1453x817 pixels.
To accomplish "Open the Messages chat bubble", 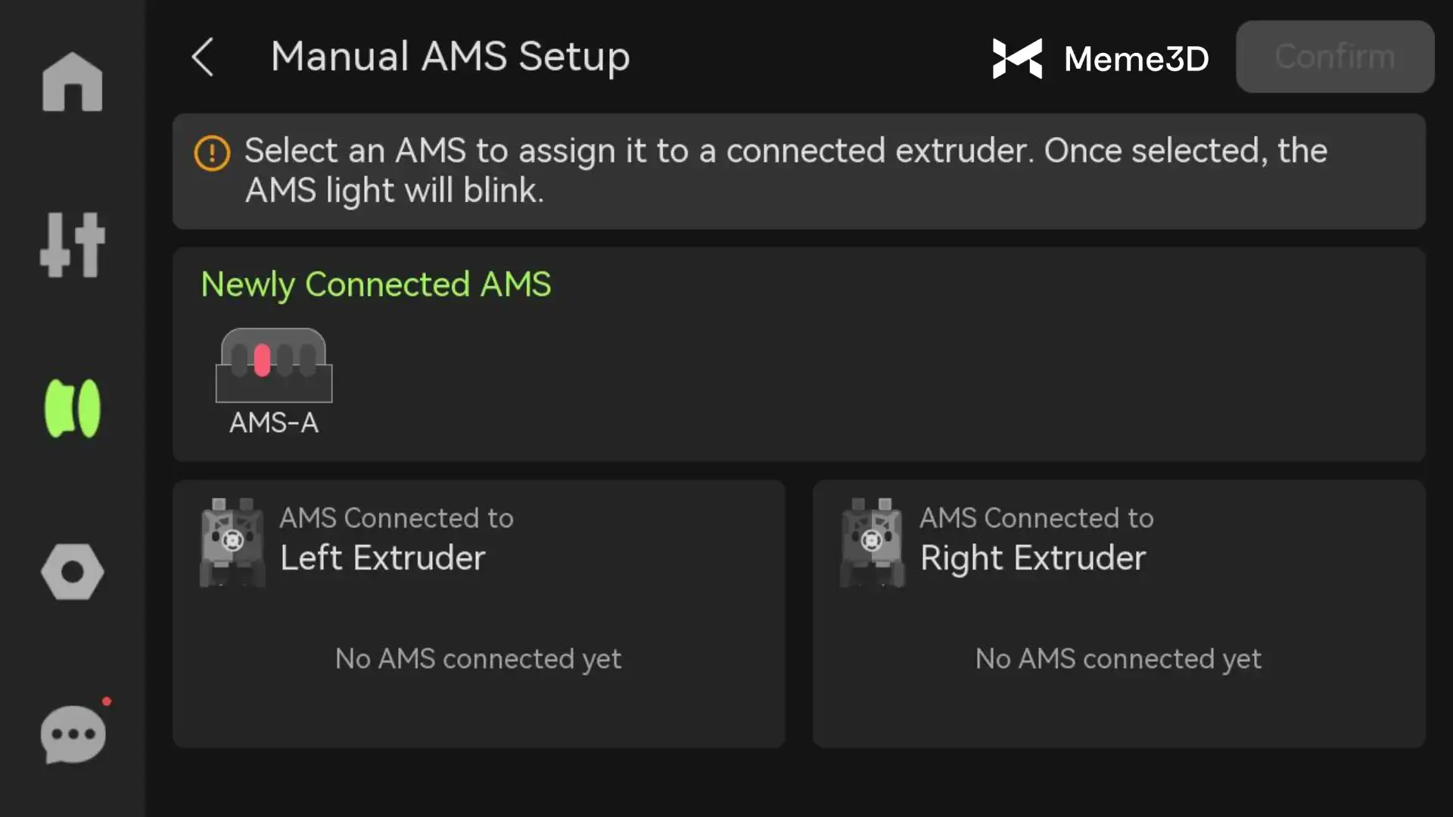I will click(73, 734).
